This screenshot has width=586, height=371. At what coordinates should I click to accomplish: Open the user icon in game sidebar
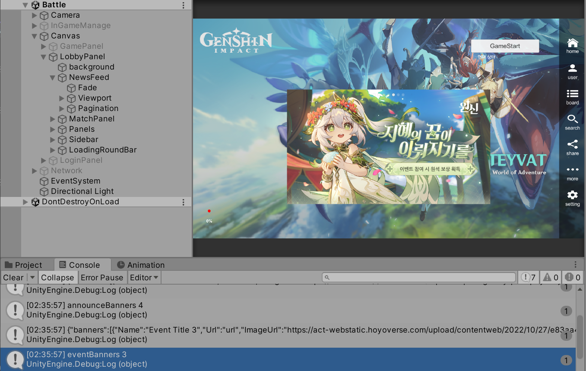coord(573,68)
